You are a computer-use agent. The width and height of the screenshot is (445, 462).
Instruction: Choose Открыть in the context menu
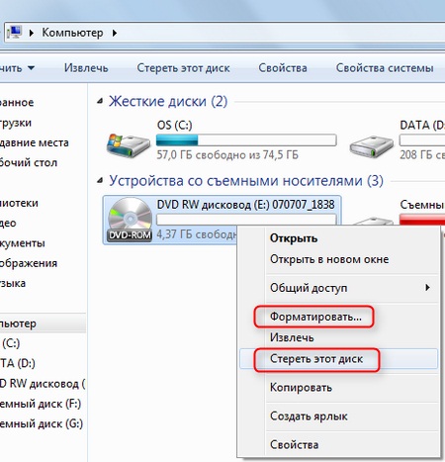(294, 238)
